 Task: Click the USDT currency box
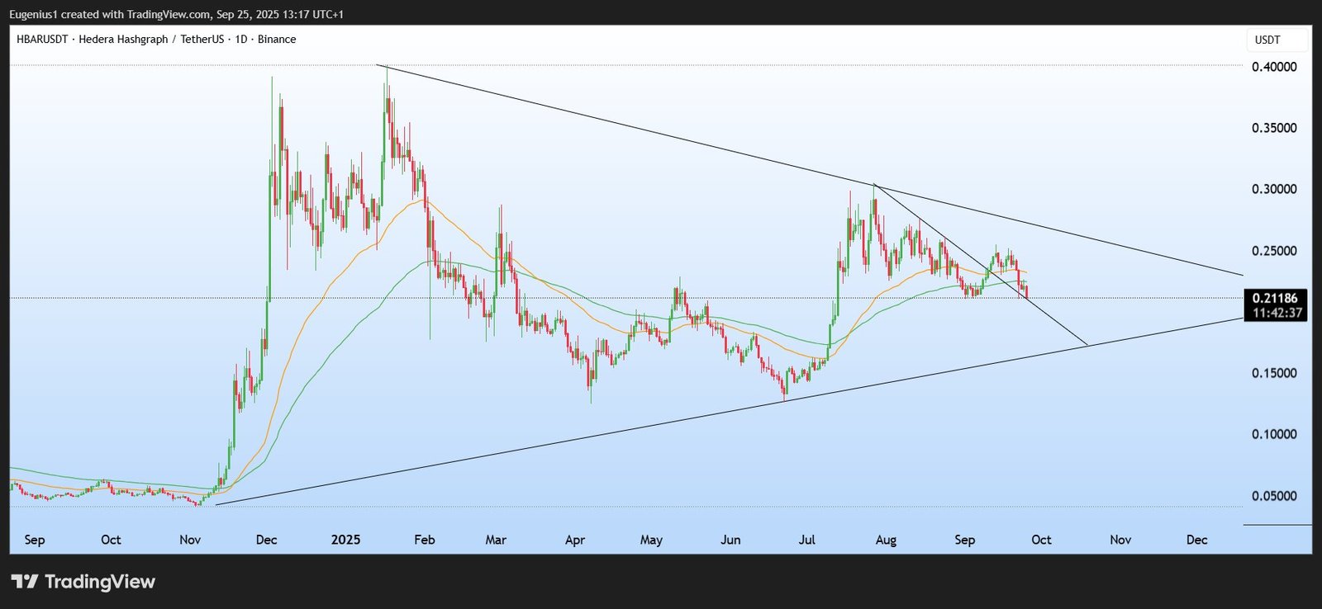(1277, 40)
